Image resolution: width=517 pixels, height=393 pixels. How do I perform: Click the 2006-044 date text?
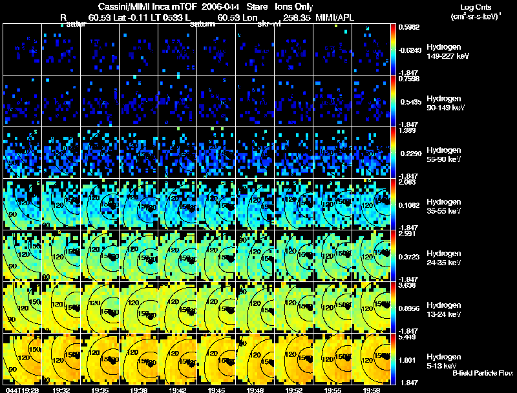(x=220, y=6)
